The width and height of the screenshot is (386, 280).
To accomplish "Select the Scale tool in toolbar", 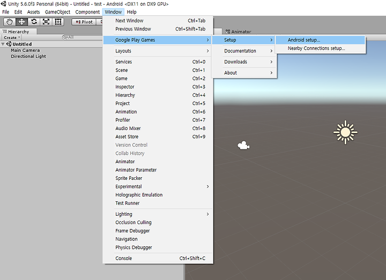I will coord(46,22).
